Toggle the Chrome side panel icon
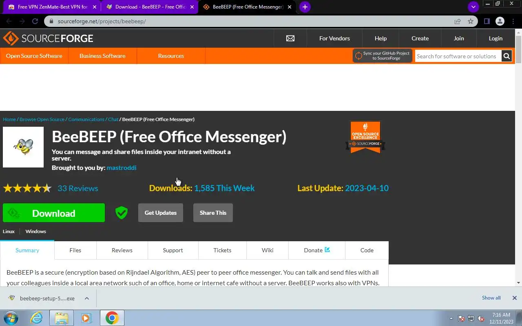 tap(487, 21)
